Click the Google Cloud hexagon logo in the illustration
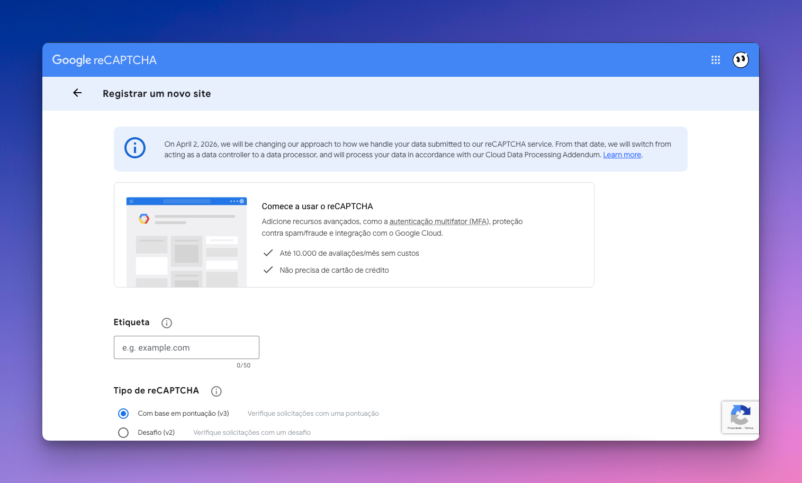This screenshot has width=802, height=483. tap(144, 218)
